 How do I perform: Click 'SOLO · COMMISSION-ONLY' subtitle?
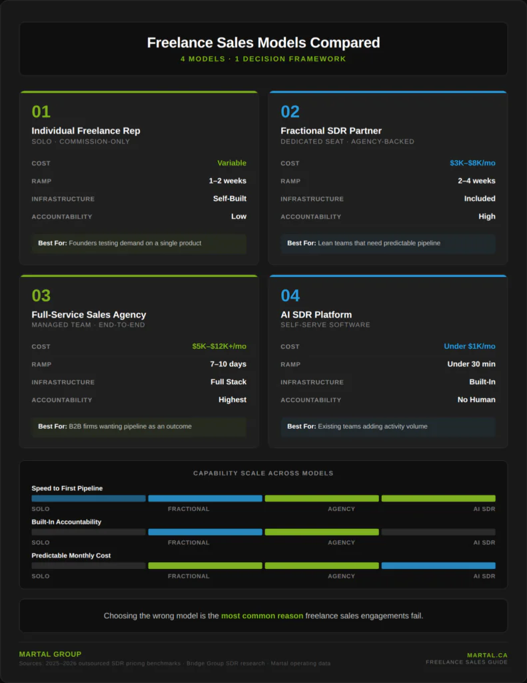pyautogui.click(x=81, y=141)
